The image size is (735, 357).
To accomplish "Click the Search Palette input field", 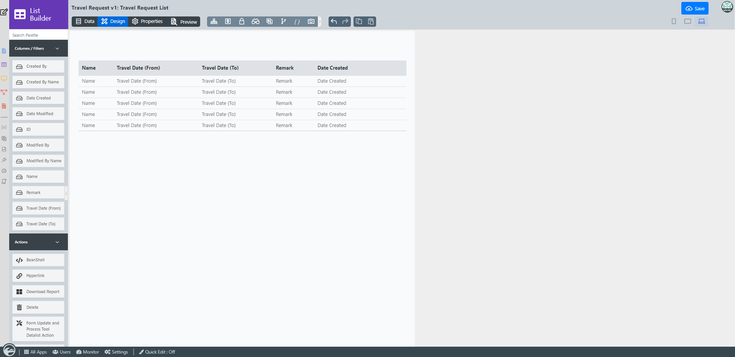I will [x=38, y=35].
